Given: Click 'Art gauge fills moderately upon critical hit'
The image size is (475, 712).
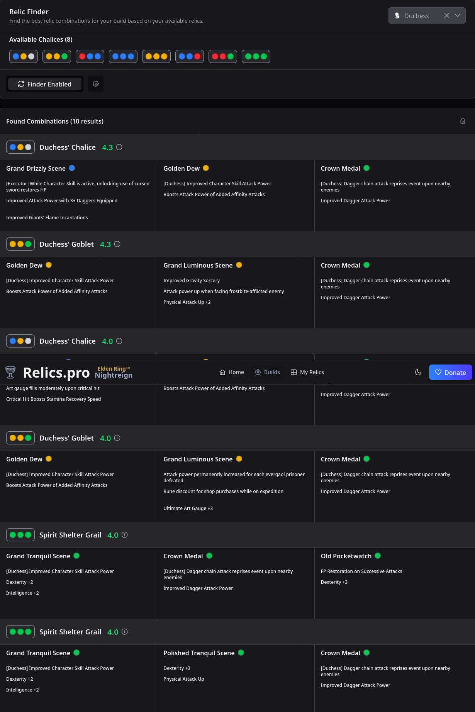Looking at the screenshot, I should (53, 388).
